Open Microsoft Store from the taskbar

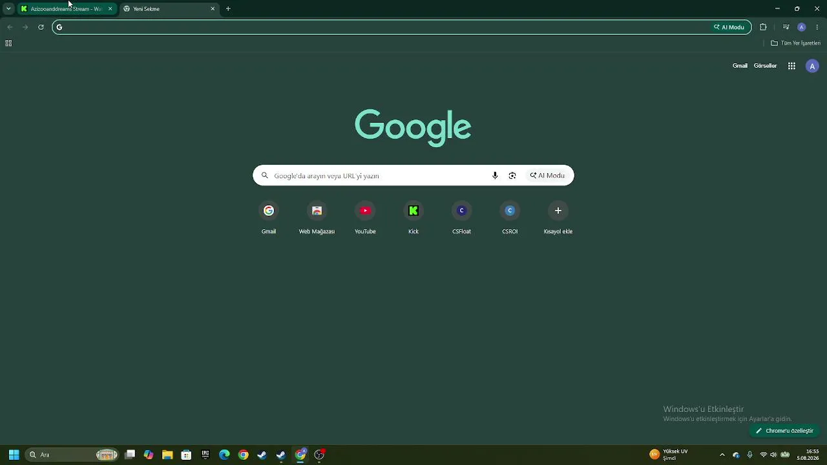(186, 455)
